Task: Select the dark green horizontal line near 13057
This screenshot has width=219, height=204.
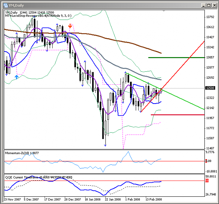Action: coord(176,57)
